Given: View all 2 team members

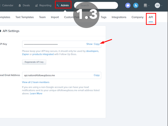Looking at the screenshot, I should (36, 82).
